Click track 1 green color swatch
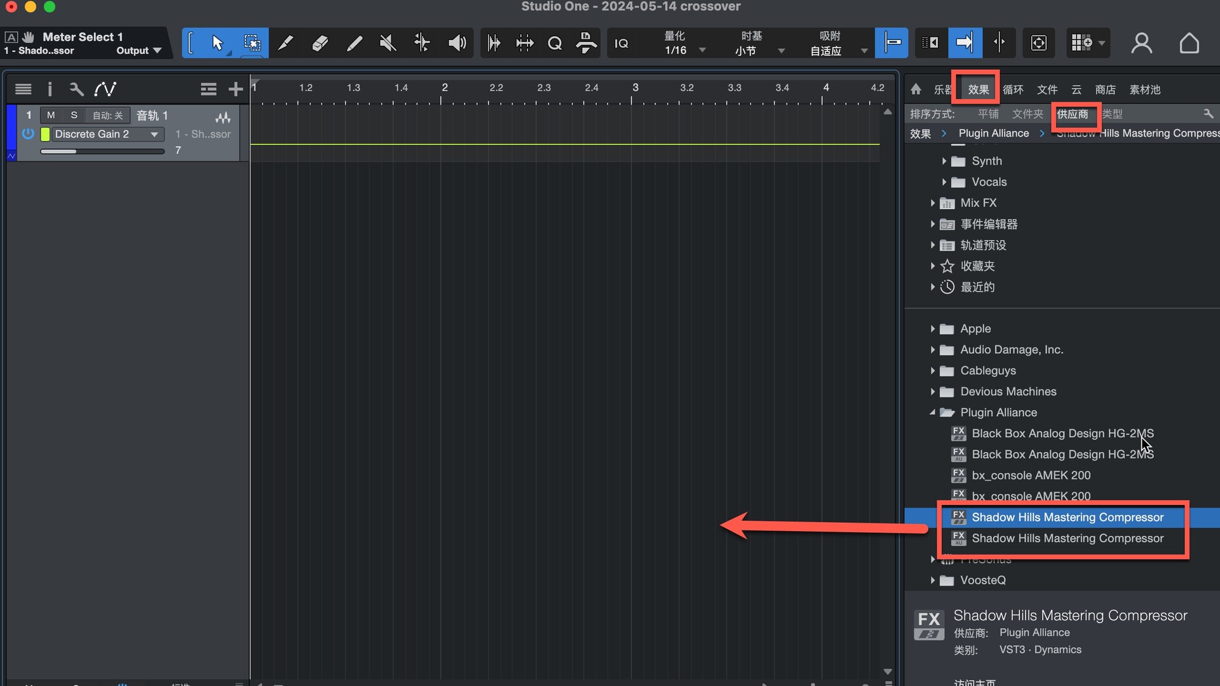 [x=45, y=134]
